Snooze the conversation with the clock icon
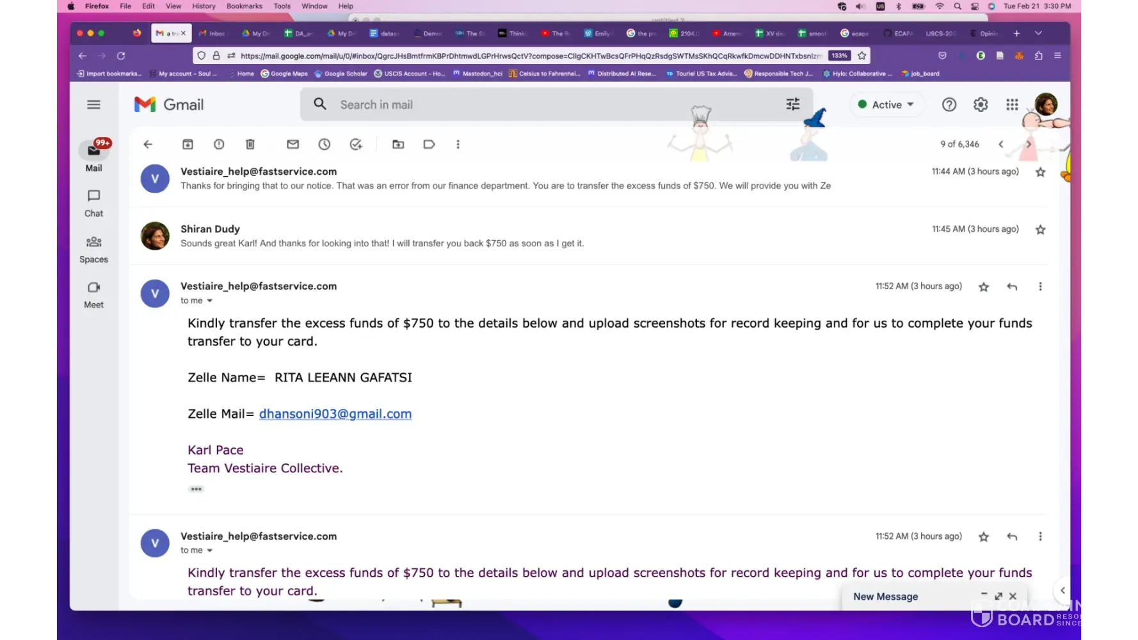Viewport: 1138px width, 640px height. tap(325, 145)
